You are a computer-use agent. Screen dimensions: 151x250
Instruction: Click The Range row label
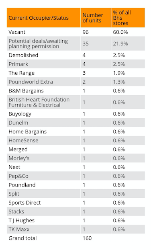[22, 73]
